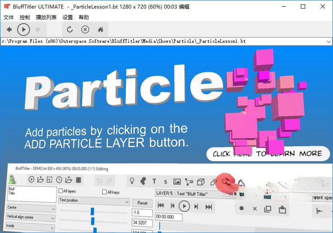Click the previous key button in demo editor

[172, 206]
